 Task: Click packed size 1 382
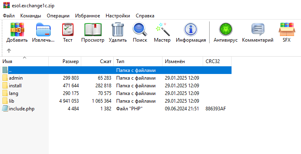(x=106, y=109)
